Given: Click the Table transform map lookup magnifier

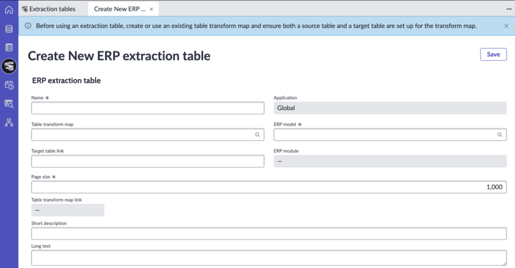Looking at the screenshot, I should click(x=257, y=134).
